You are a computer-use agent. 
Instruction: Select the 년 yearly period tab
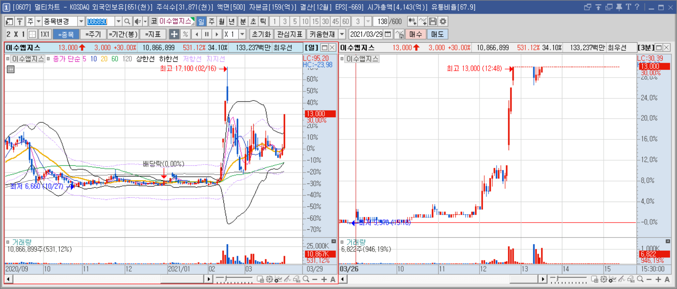tap(232, 21)
